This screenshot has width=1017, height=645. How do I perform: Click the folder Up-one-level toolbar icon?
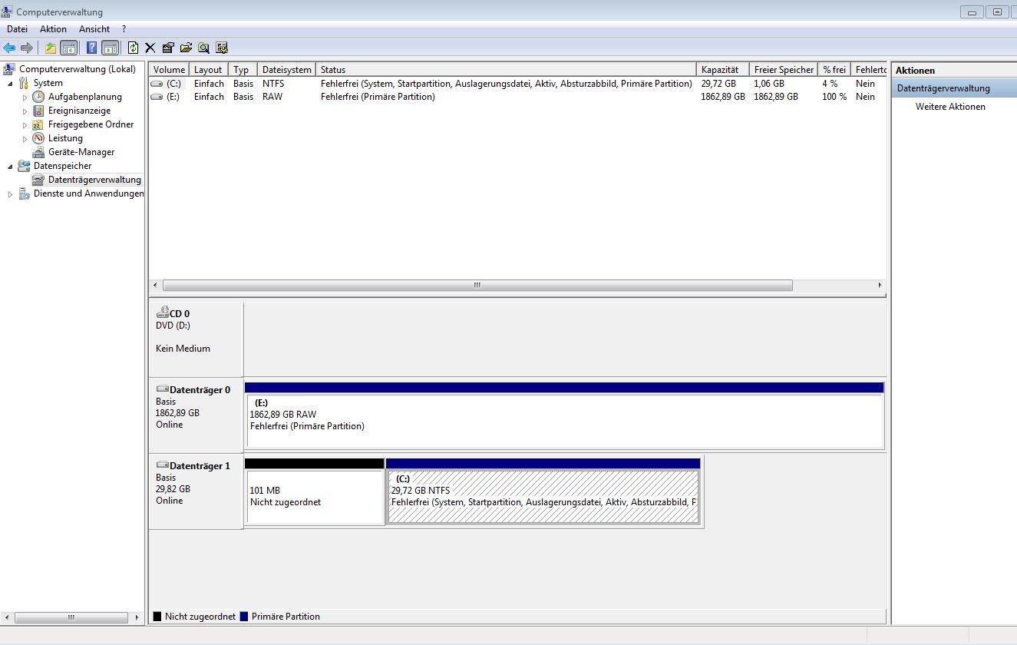click(x=51, y=48)
